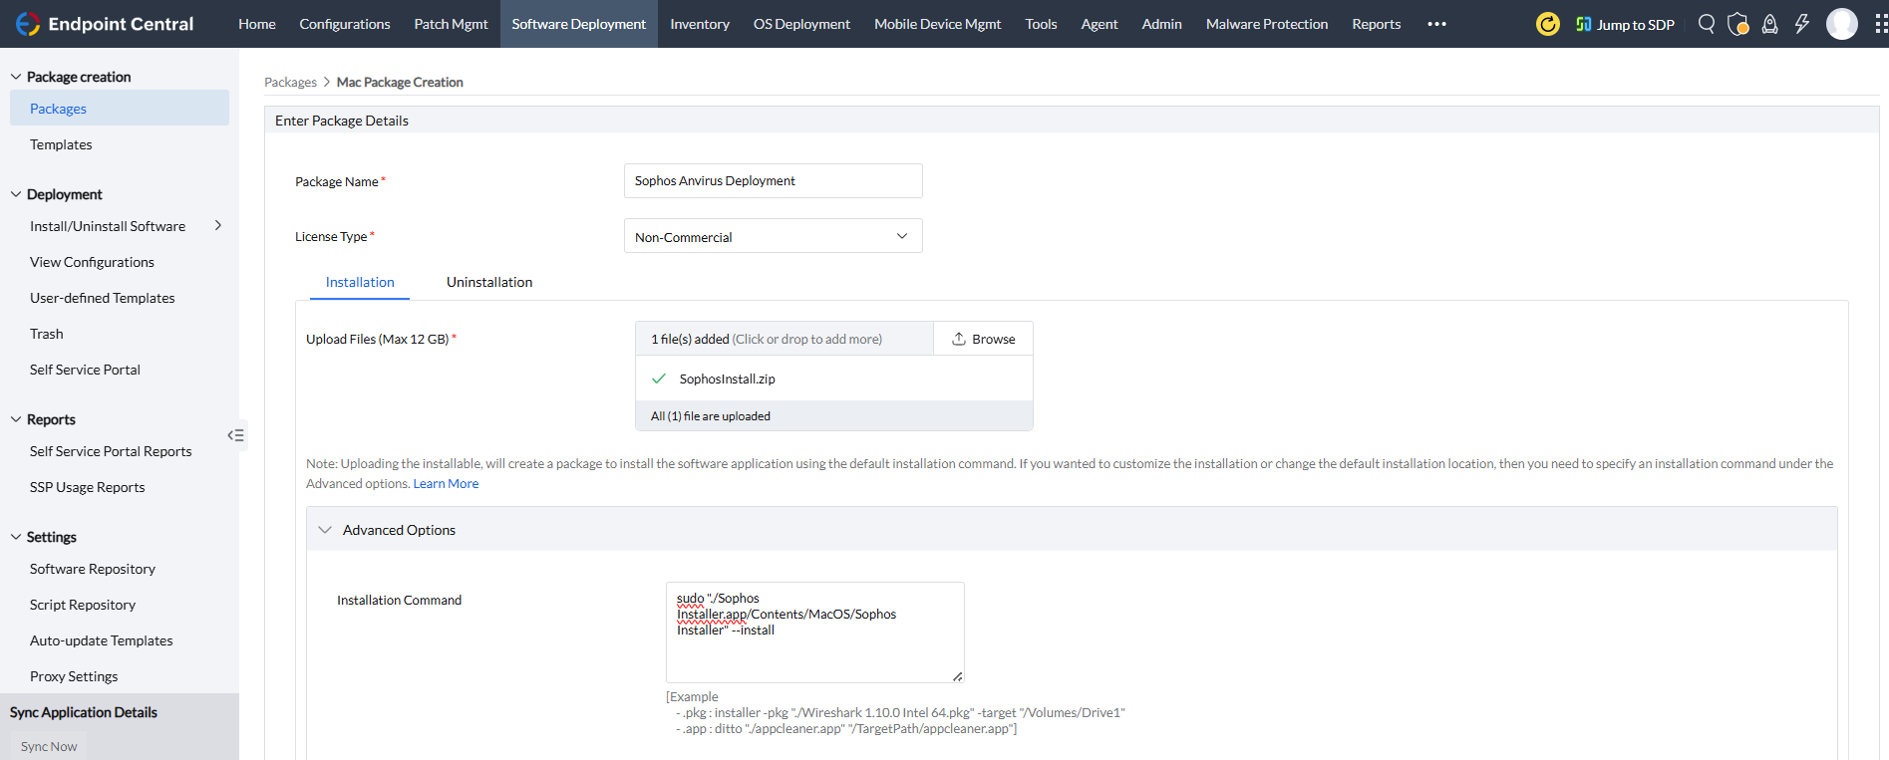Click the yellow refresh icon in header
Image resolution: width=1889 pixels, height=760 pixels.
coord(1547,24)
